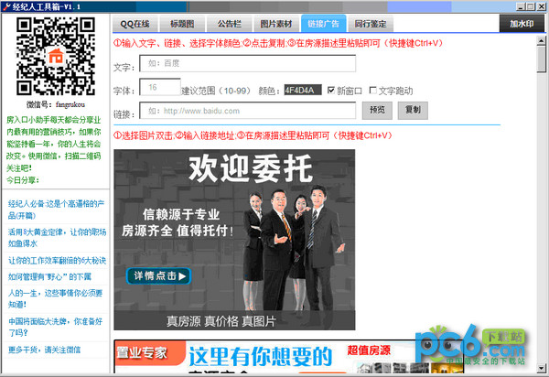Focus the 文字 text input field
The width and height of the screenshot is (549, 377).
click(x=248, y=63)
